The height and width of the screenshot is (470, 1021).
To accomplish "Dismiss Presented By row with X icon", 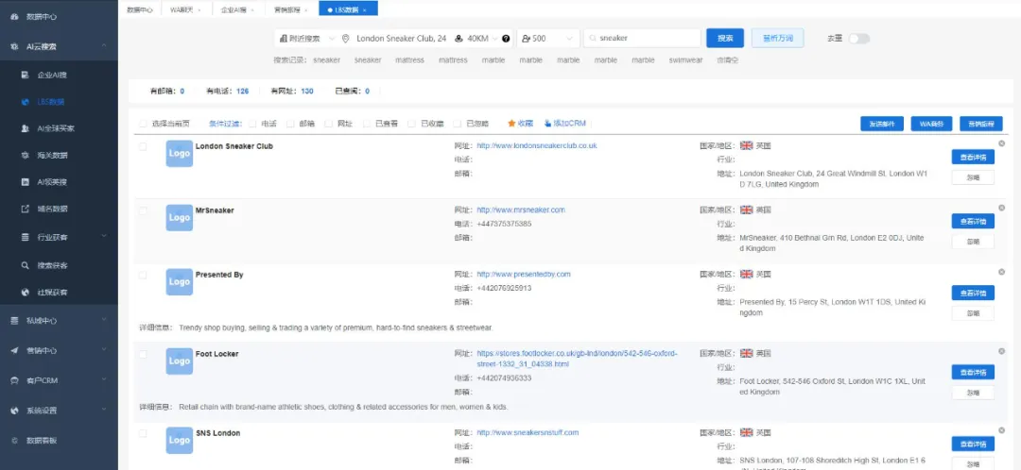I will tap(1001, 272).
